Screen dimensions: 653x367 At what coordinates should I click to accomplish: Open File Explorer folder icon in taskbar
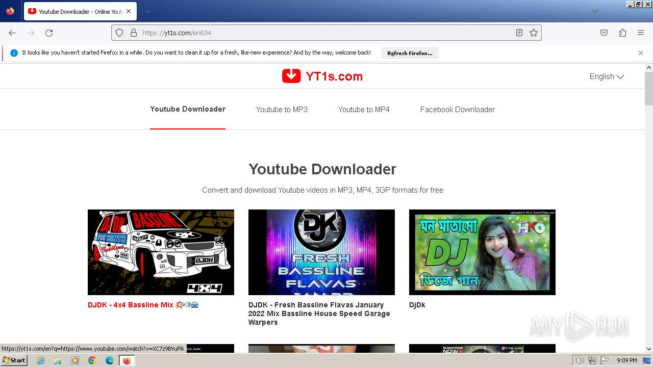click(x=58, y=360)
